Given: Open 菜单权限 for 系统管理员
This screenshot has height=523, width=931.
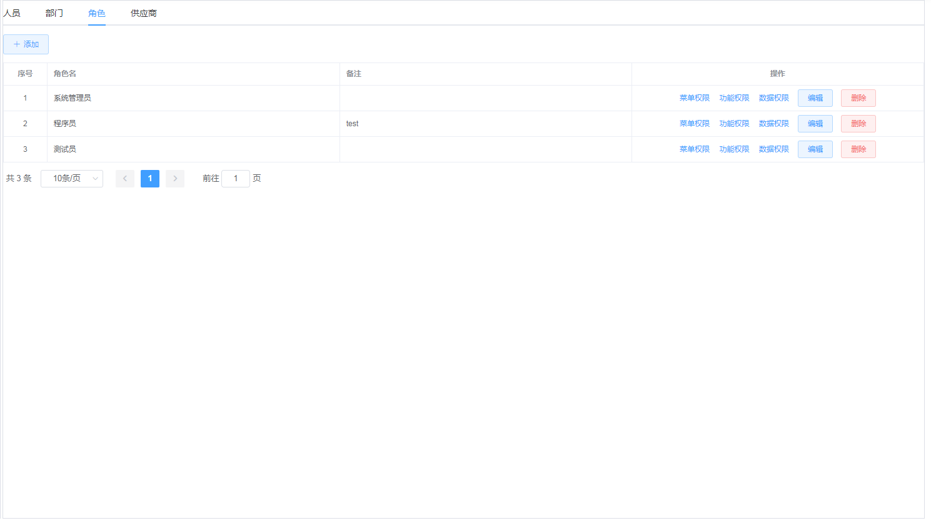Looking at the screenshot, I should 695,98.
